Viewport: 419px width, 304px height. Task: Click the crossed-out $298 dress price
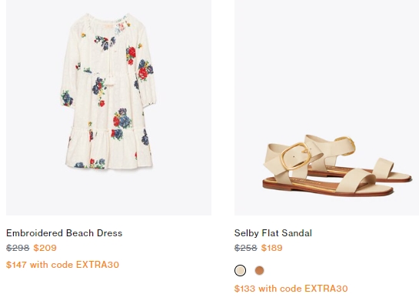tap(18, 248)
